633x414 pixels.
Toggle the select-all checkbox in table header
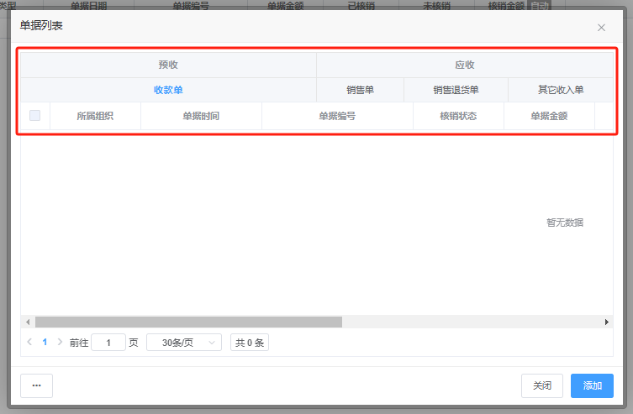[34, 116]
